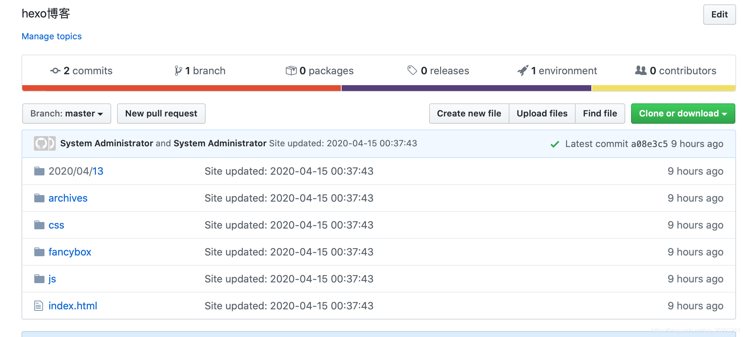Click the commit message in index.html row

click(289, 306)
